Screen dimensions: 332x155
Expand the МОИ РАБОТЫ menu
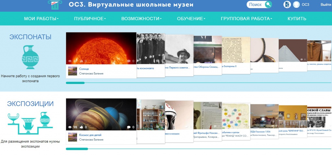[x=41, y=18]
